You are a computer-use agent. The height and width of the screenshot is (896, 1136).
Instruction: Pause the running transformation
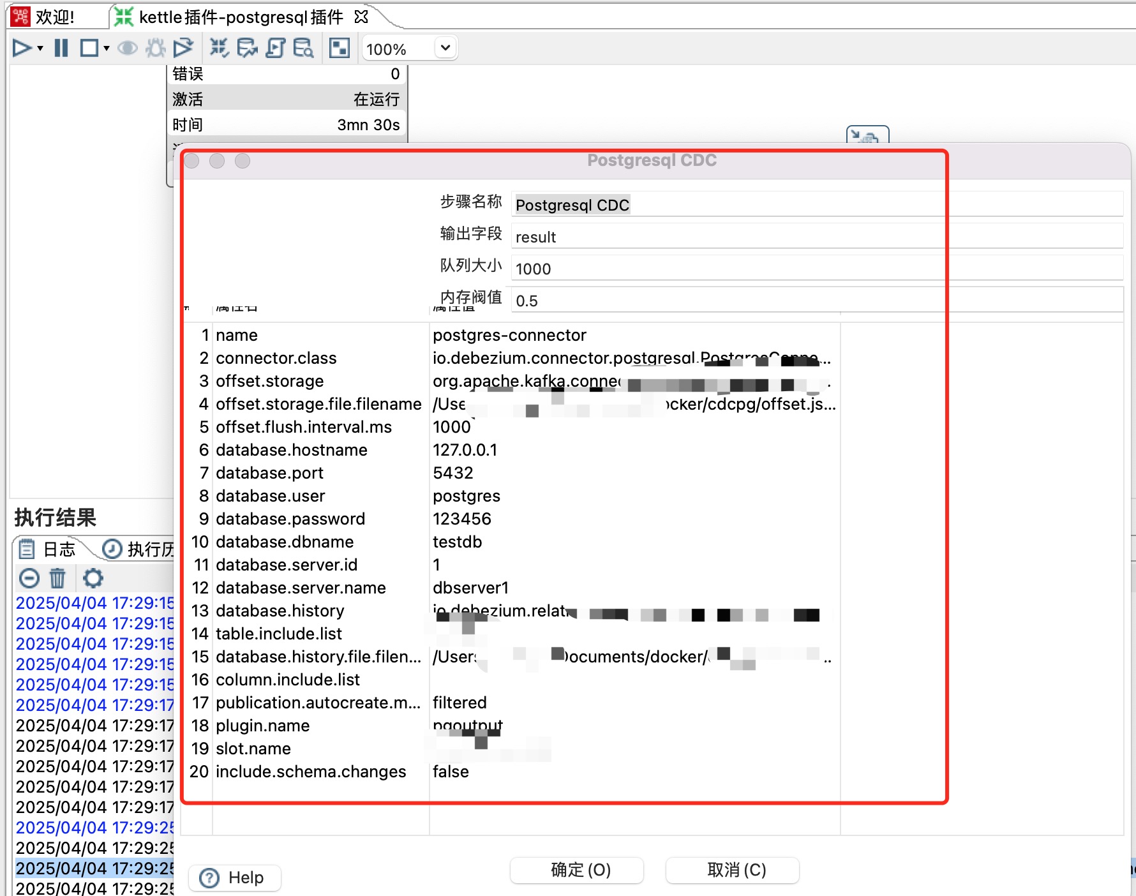61,48
